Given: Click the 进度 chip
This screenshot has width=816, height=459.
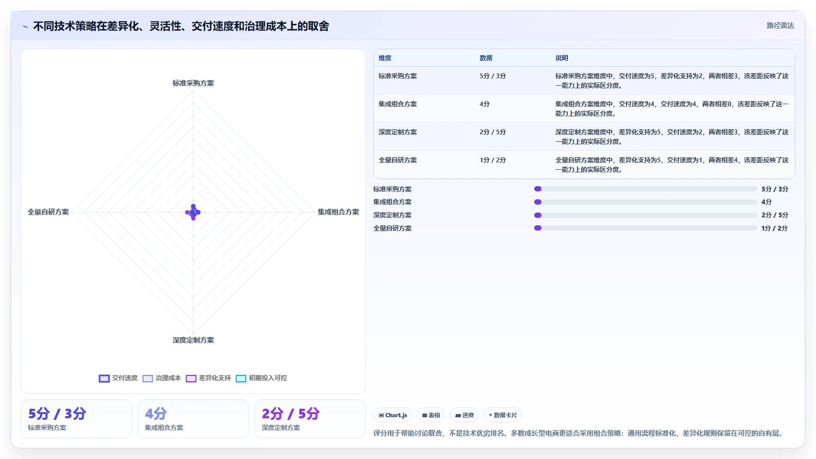Looking at the screenshot, I should 464,415.
